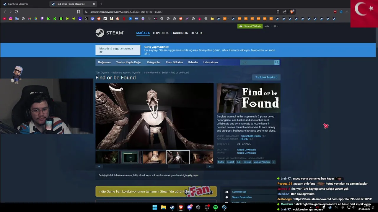Open the yellow folder bookmark
Viewport: 378px width, 212px height.
click(212, 19)
